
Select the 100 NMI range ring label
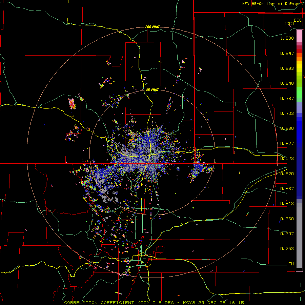pos(152,27)
